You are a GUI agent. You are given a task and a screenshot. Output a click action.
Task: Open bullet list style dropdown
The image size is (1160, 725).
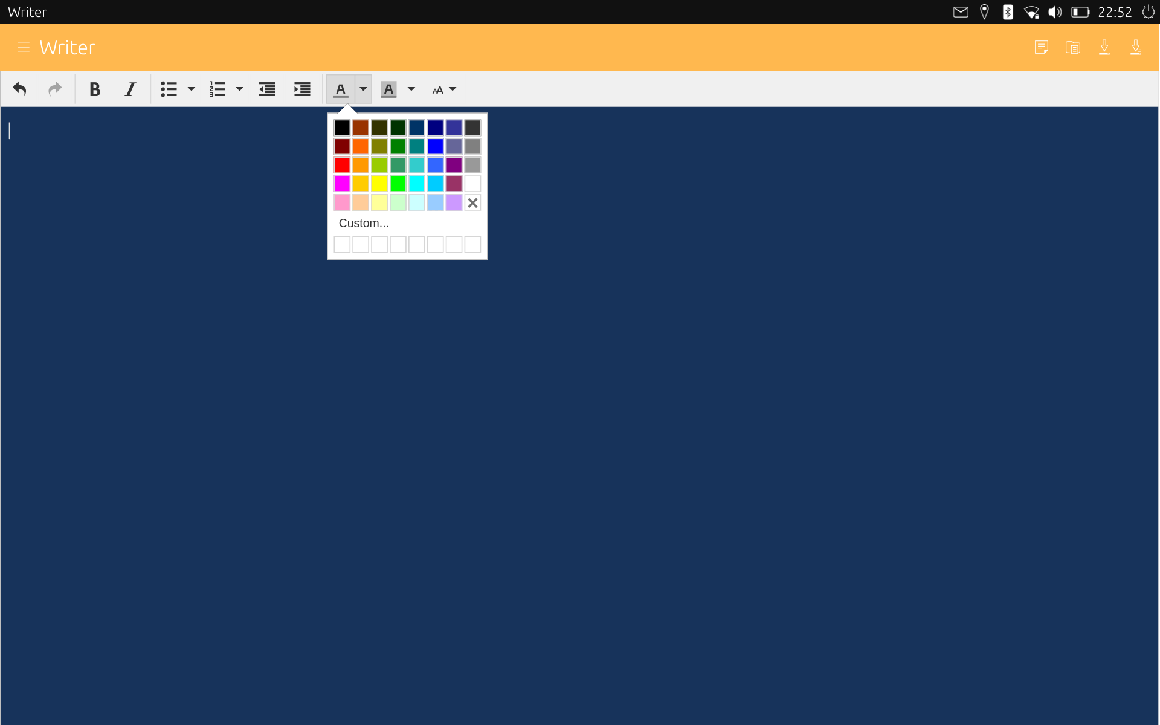[x=192, y=89]
